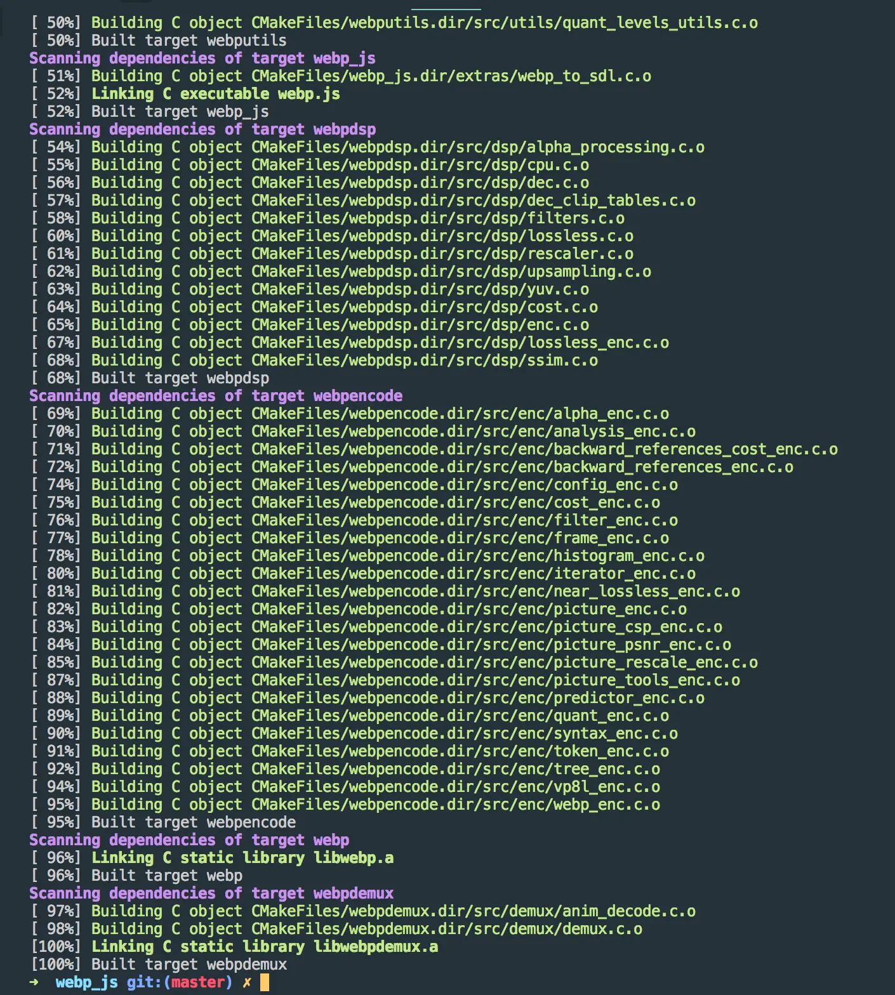895x995 pixels.
Task: Click the quant_levels_utils.c.o path on first line
Action: pyautogui.click(x=505, y=23)
